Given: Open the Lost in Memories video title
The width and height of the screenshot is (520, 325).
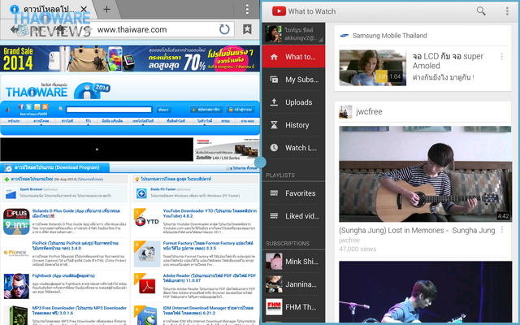Looking at the screenshot, I should pyautogui.click(x=417, y=230).
